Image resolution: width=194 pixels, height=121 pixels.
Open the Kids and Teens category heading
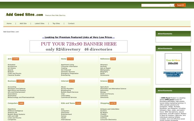click(68, 103)
